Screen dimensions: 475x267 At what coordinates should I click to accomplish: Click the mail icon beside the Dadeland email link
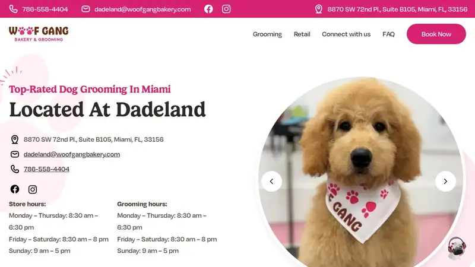14,154
